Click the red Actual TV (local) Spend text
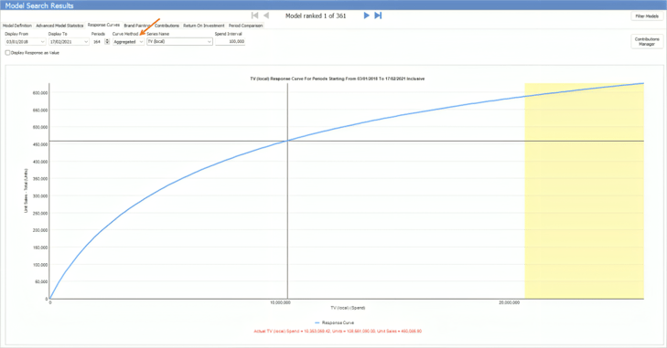This screenshot has width=667, height=348. click(x=338, y=331)
